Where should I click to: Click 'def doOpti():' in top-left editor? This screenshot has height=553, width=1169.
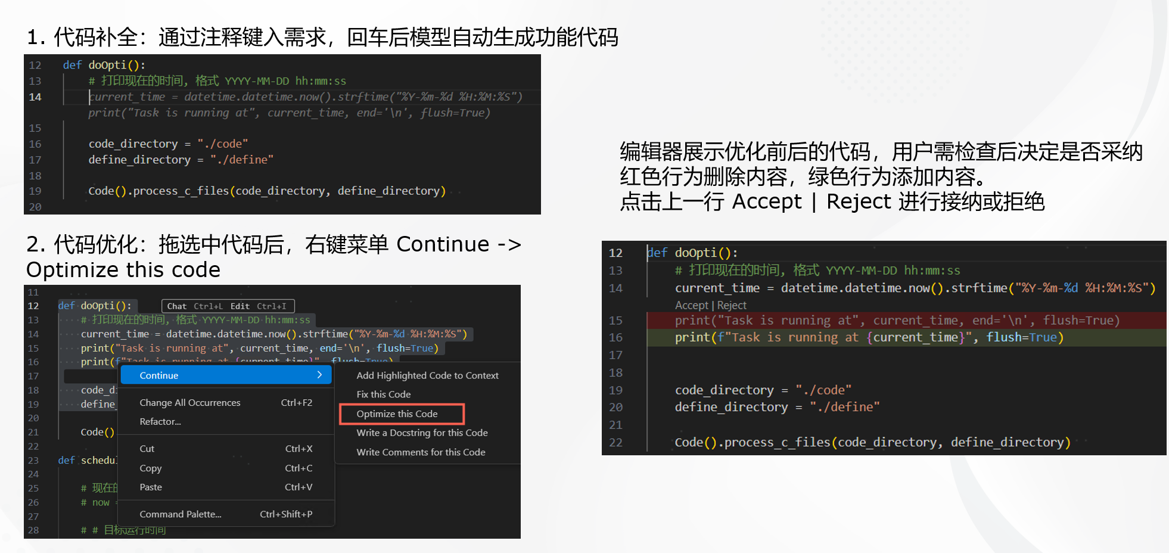104,65
